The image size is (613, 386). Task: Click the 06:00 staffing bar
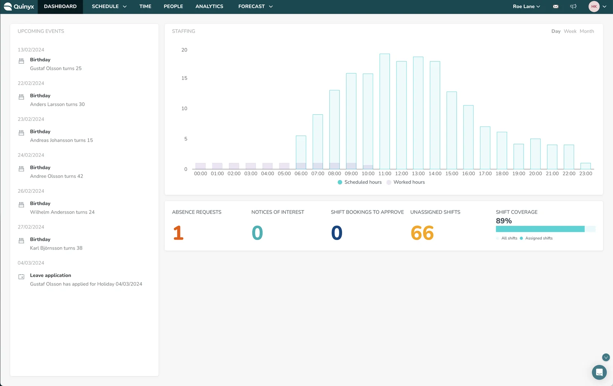[301, 153]
